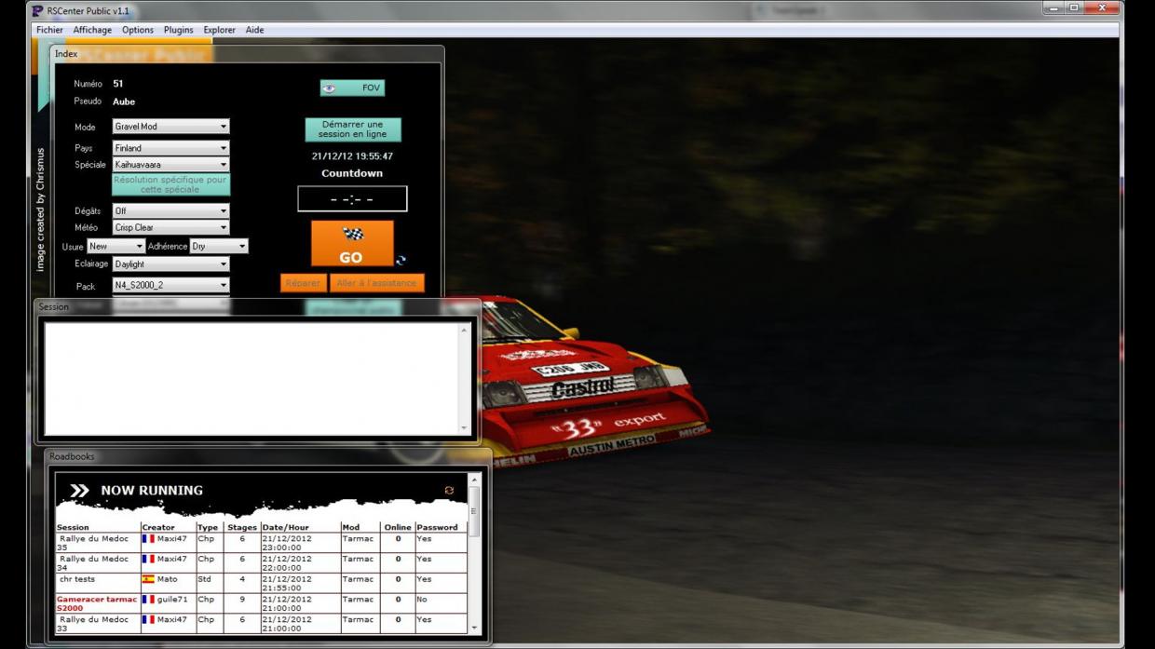
Task: Click the Roadbooks panel title bar
Action: (268, 456)
